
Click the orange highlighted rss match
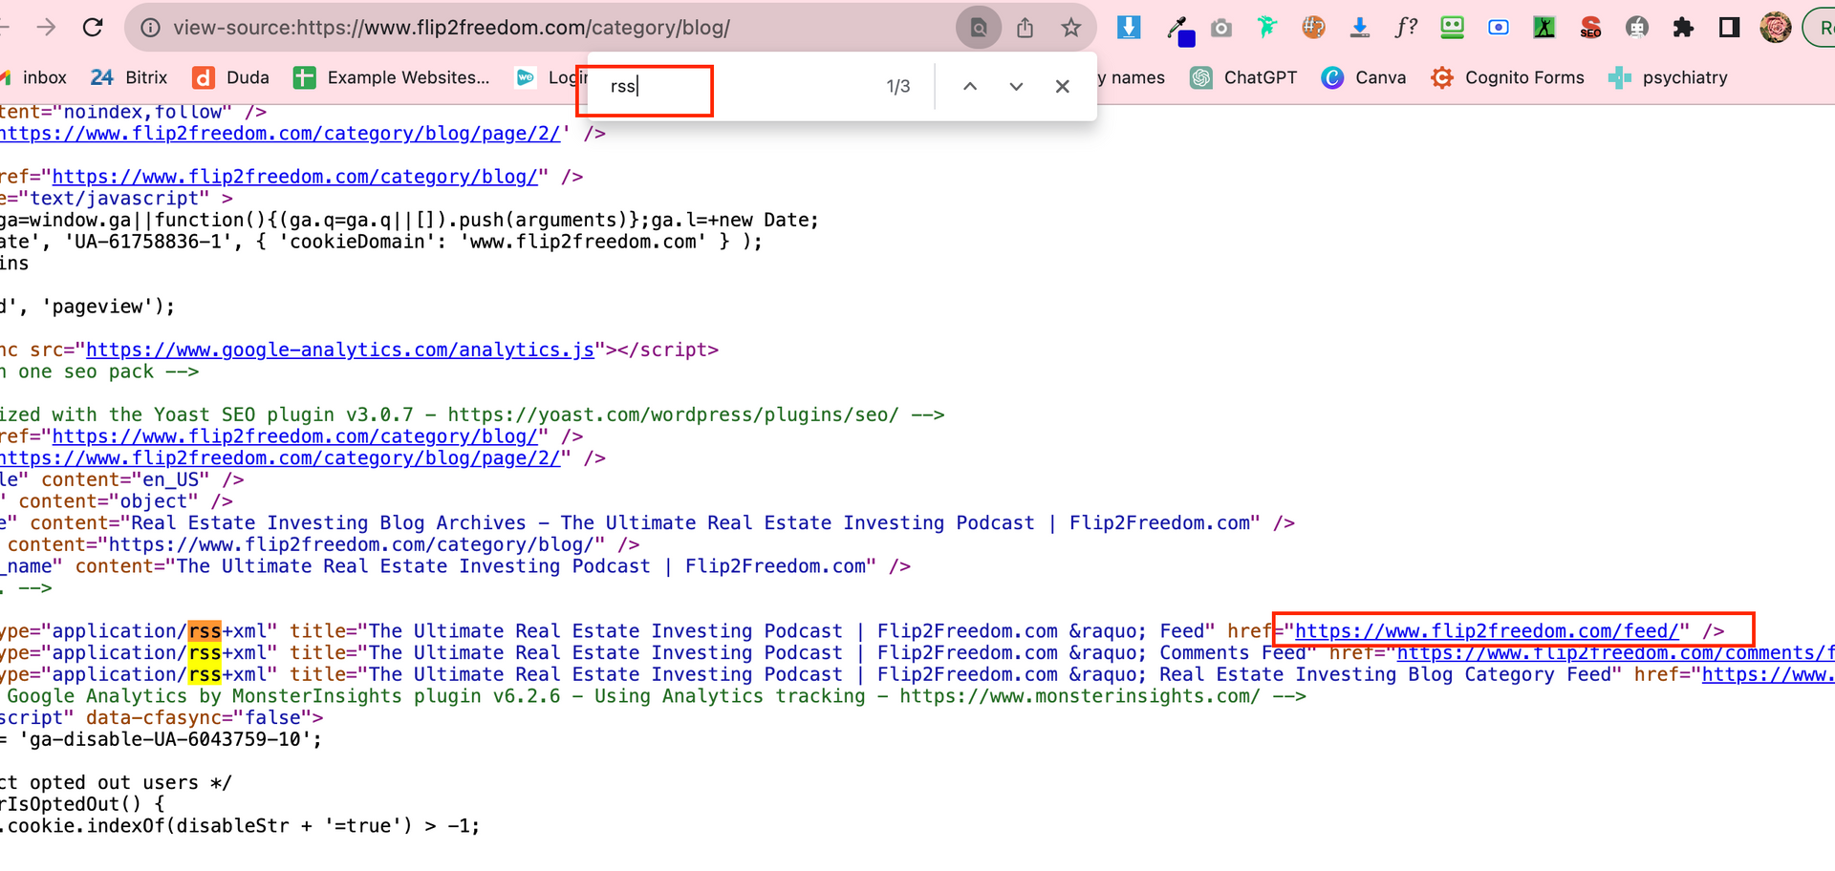(205, 631)
